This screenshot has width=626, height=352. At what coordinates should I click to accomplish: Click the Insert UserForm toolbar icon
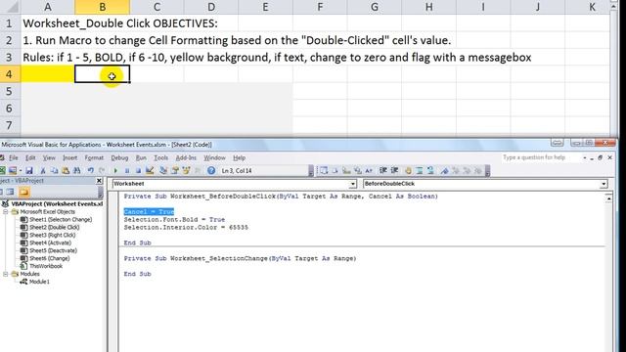coord(12,171)
